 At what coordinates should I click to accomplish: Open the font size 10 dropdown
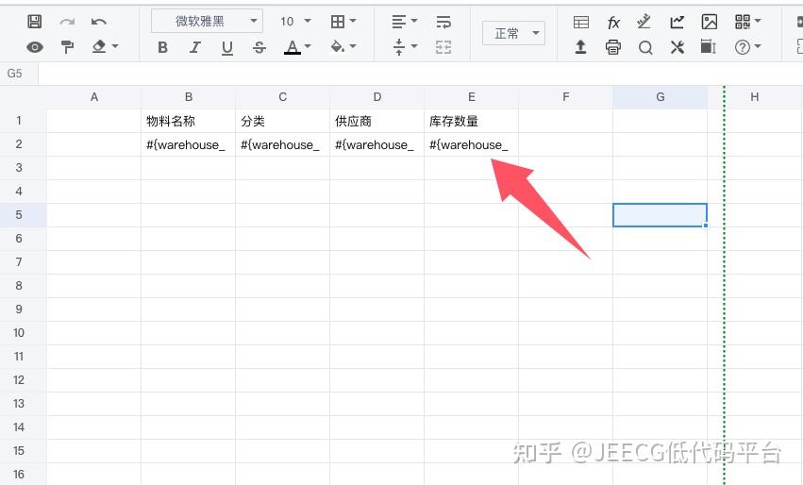295,21
